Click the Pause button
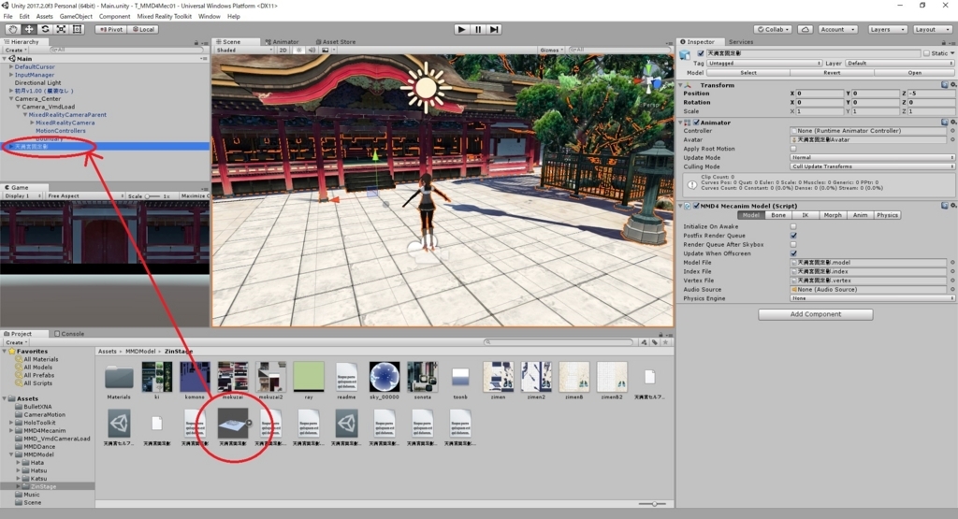 (478, 29)
